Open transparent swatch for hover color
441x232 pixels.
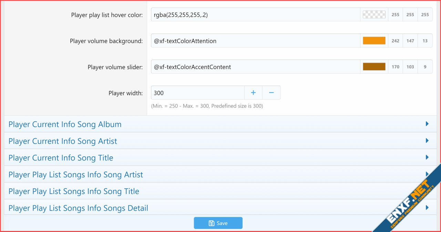(374, 15)
